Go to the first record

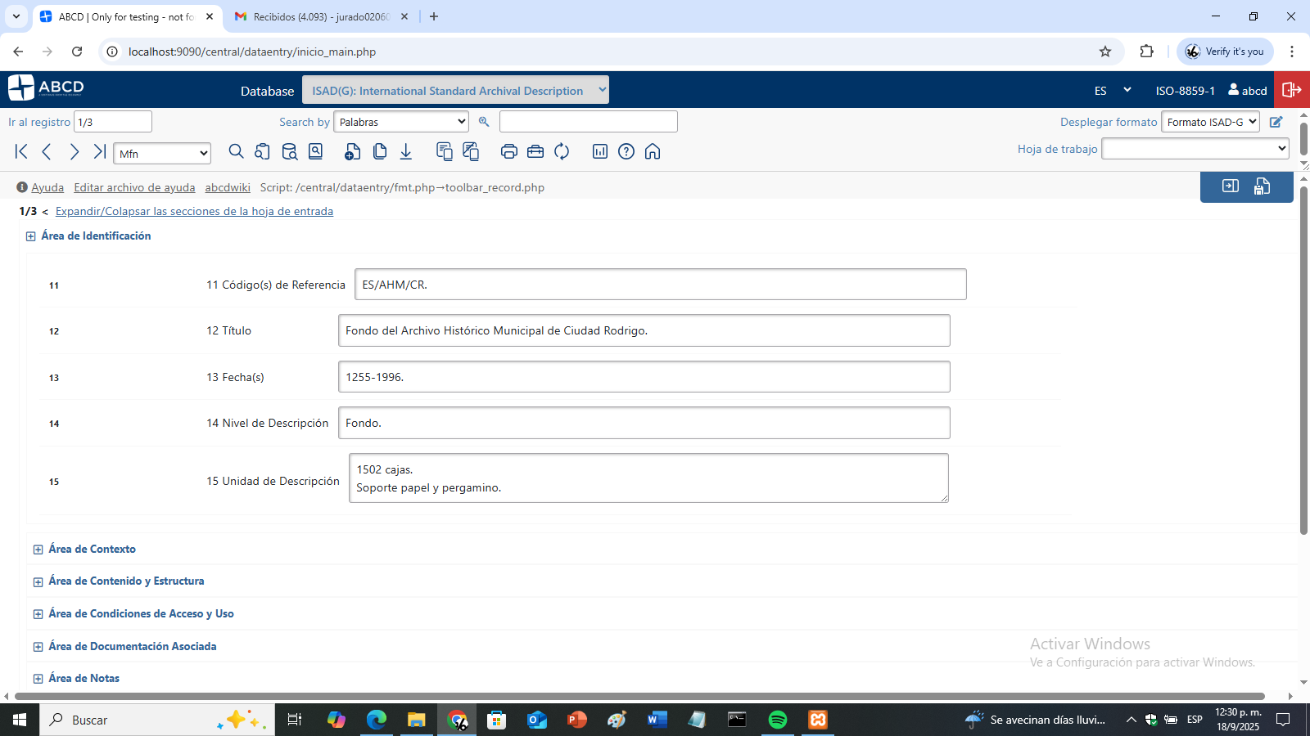pyautogui.click(x=21, y=151)
